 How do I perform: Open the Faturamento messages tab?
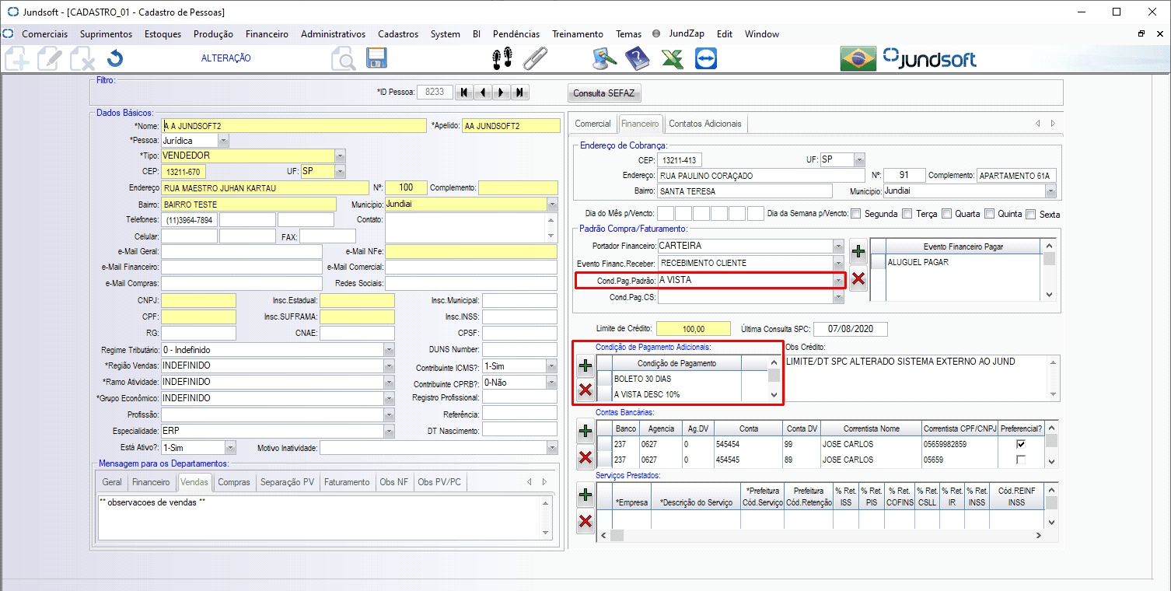point(347,482)
